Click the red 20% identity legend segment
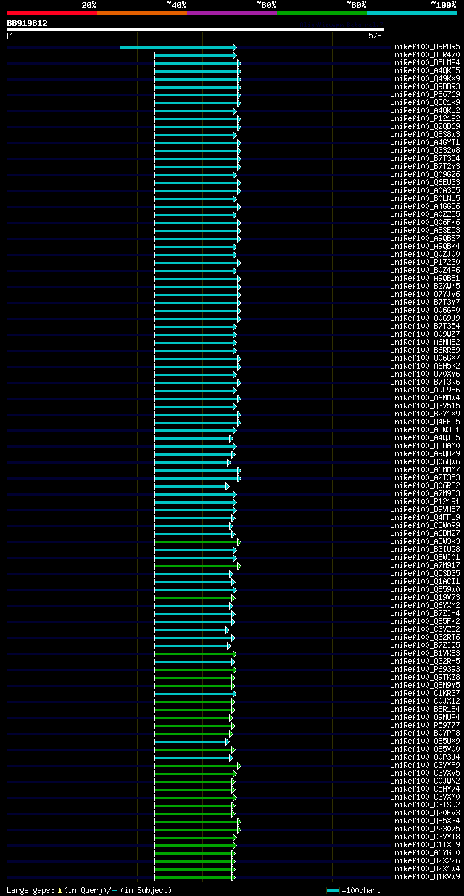Image resolution: width=464 pixels, height=896 pixels. 52,13
